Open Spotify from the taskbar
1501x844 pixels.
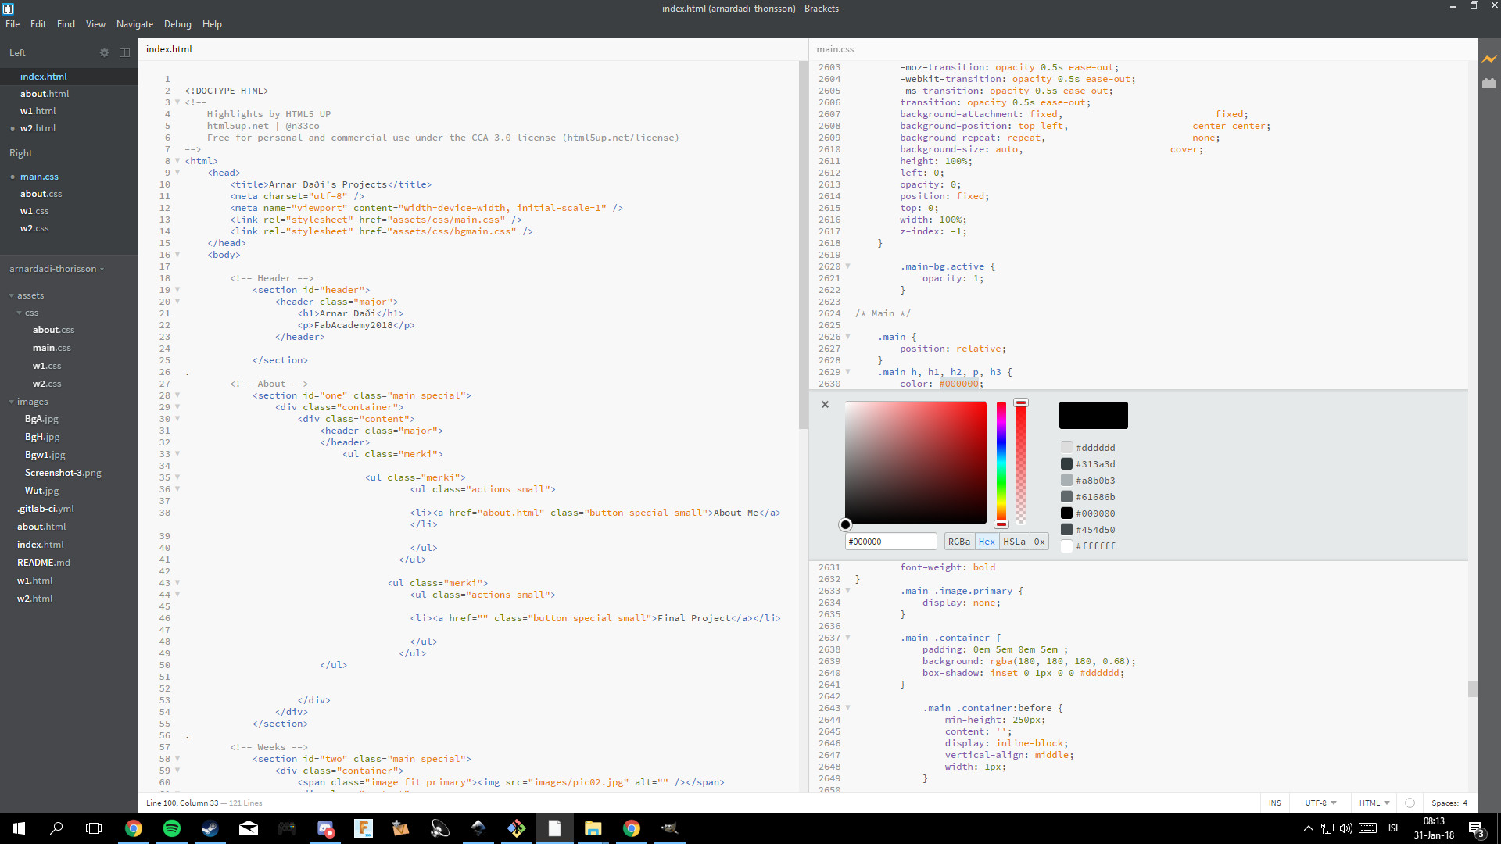pos(171,828)
